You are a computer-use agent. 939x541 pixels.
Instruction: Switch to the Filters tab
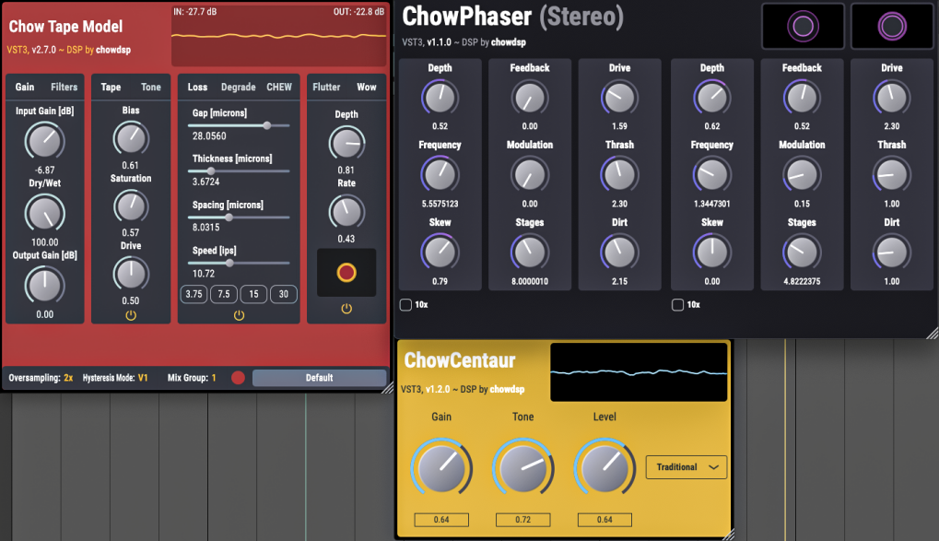pos(65,87)
